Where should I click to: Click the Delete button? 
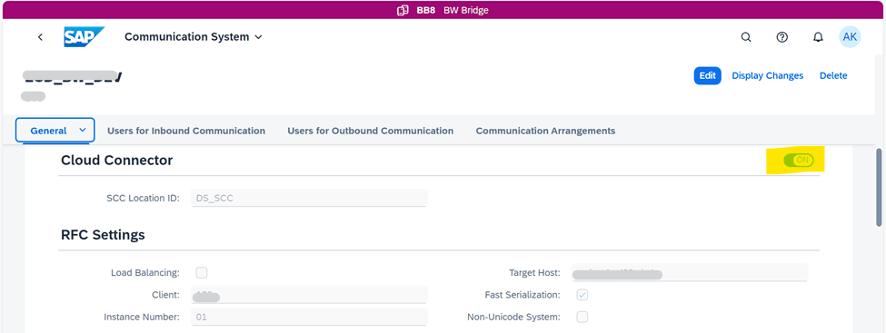(833, 75)
